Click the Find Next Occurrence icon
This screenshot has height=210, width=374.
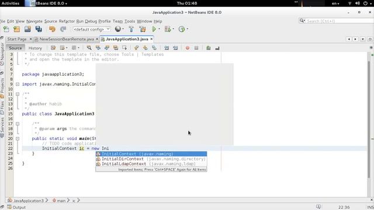pyautogui.click(x=106, y=48)
